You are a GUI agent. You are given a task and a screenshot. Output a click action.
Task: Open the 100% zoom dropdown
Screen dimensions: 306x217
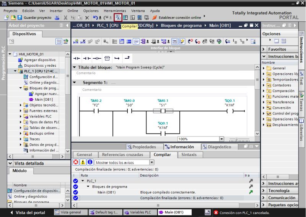coord(221,139)
